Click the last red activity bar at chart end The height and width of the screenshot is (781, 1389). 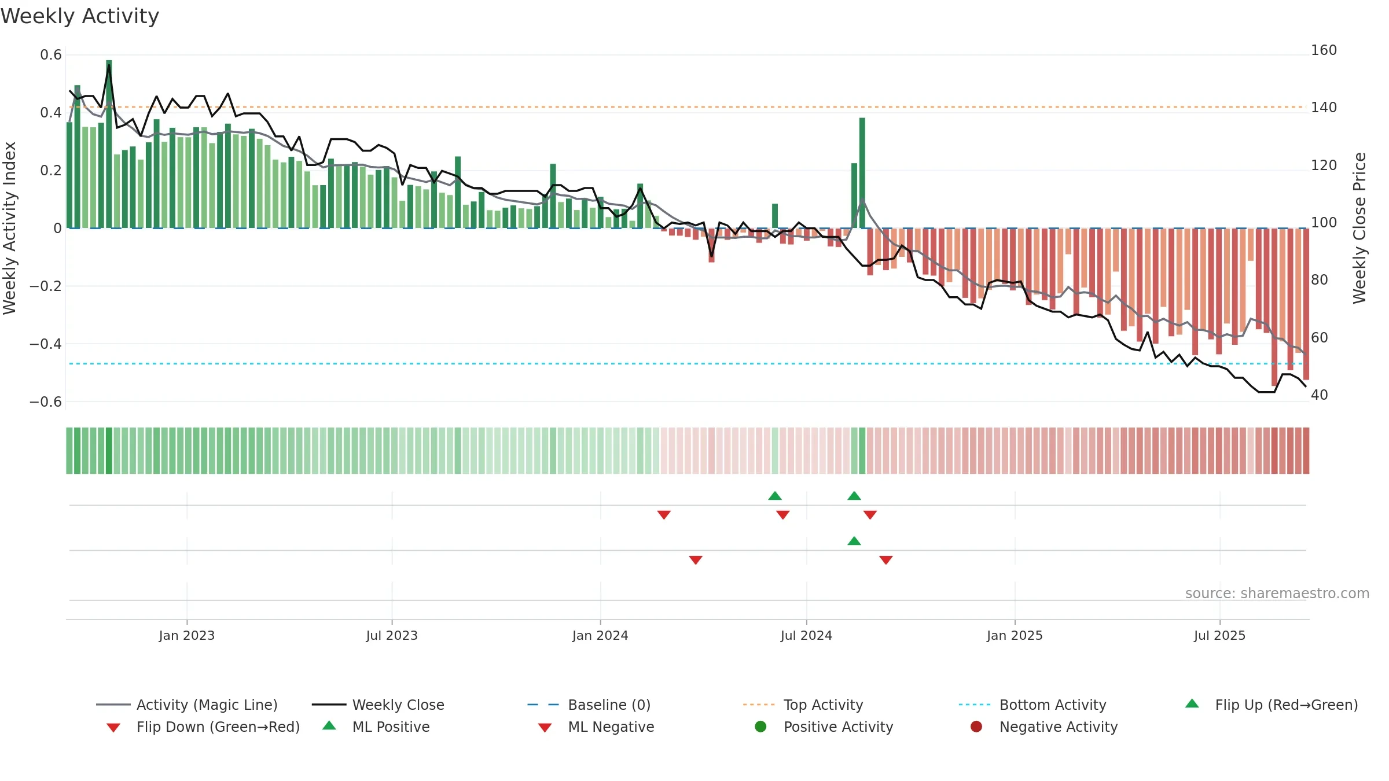click(1306, 304)
